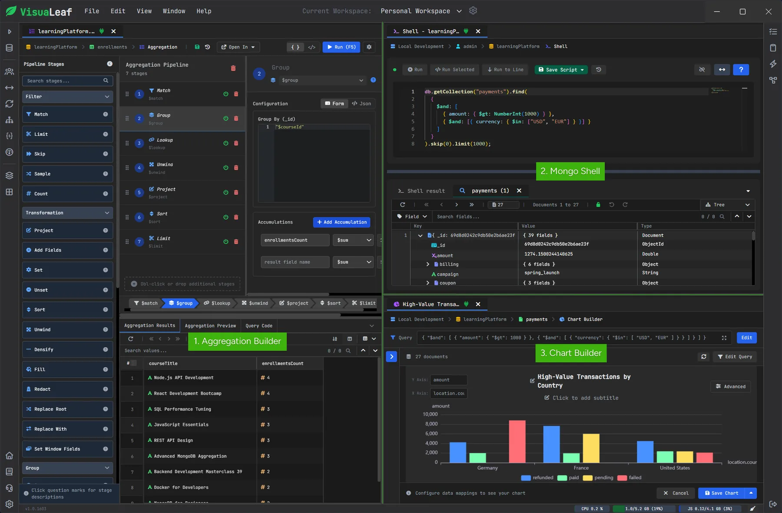782x513 pixels.
Task: Switch to code view with the </> icon
Action: click(x=311, y=47)
